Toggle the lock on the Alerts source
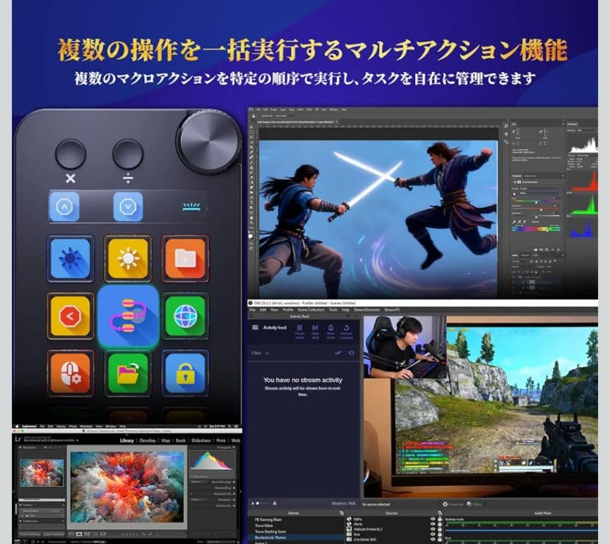This screenshot has height=544, width=610. [x=440, y=524]
